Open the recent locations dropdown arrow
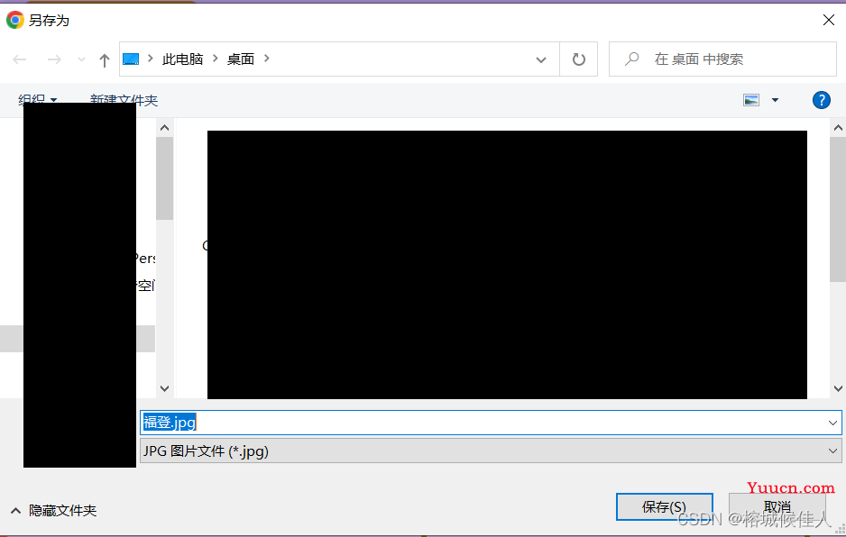The width and height of the screenshot is (846, 537). (81, 59)
